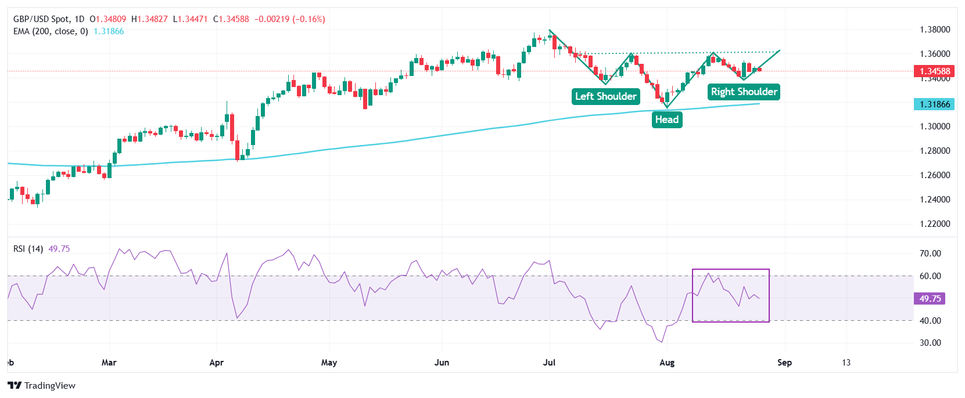Click the TradingView logo
This screenshot has height=398, width=965.
42,386
